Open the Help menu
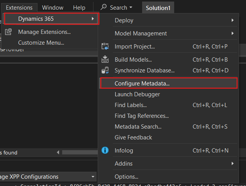The image size is (246, 186). [x=79, y=7]
